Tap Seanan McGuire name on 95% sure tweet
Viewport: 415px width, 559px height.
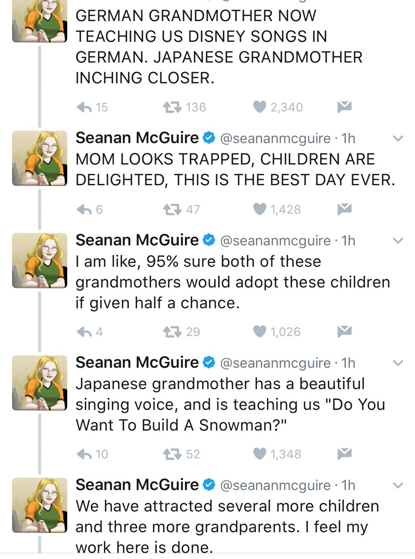click(137, 240)
